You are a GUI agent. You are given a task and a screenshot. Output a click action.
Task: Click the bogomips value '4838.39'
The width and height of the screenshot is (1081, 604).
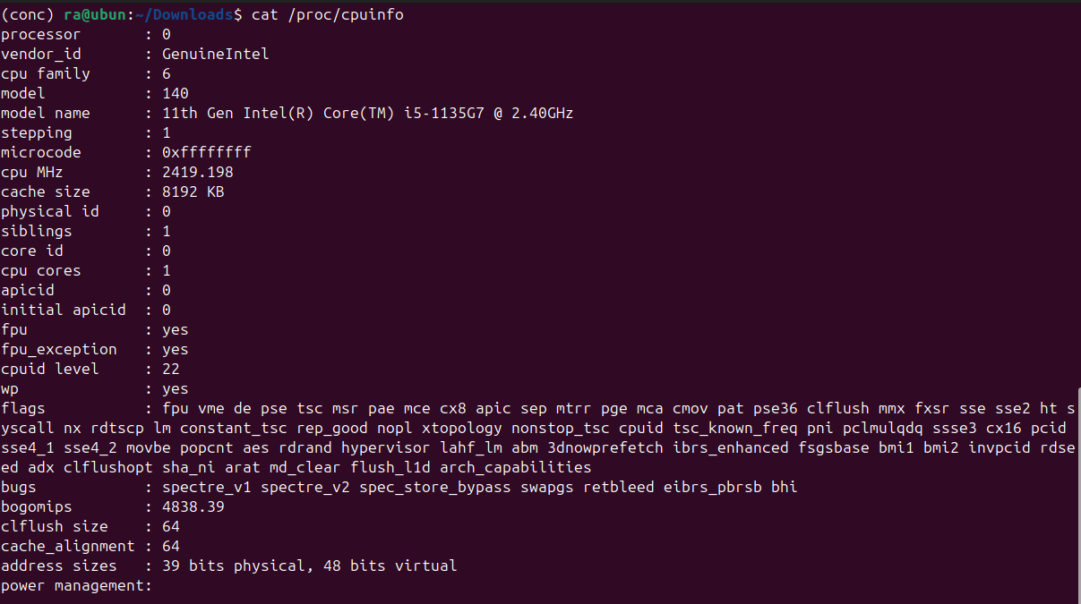[x=193, y=506]
